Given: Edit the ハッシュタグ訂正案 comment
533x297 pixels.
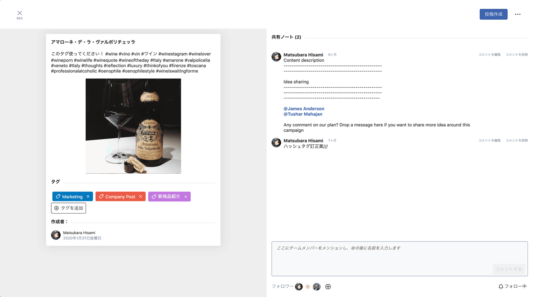Looking at the screenshot, I should click(x=489, y=140).
